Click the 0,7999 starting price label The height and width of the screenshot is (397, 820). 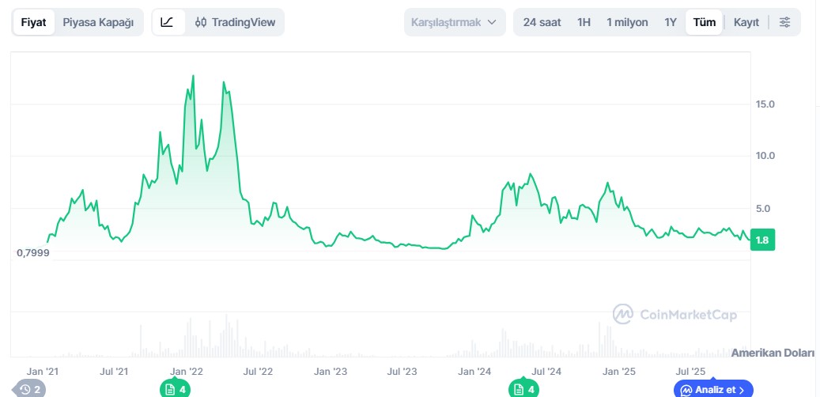point(33,253)
